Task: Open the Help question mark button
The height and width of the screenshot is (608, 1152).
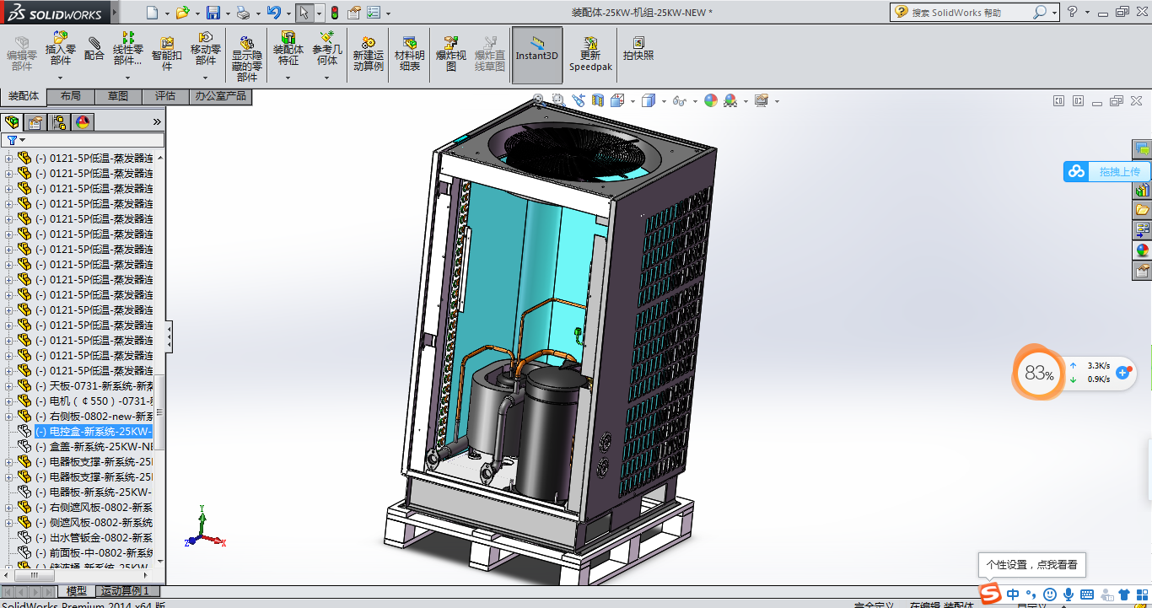Action: pyautogui.click(x=1072, y=12)
